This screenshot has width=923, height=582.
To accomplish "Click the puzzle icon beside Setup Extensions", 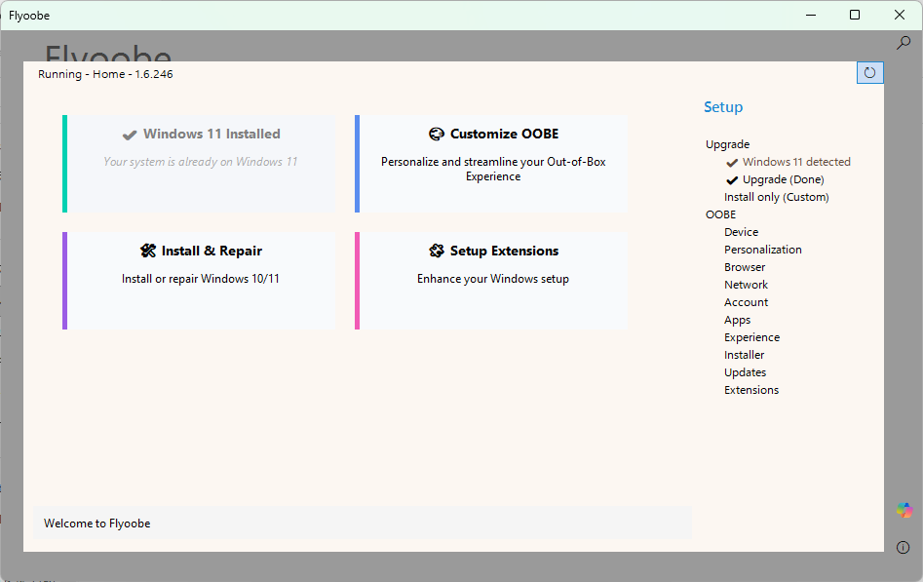I will click(x=437, y=251).
